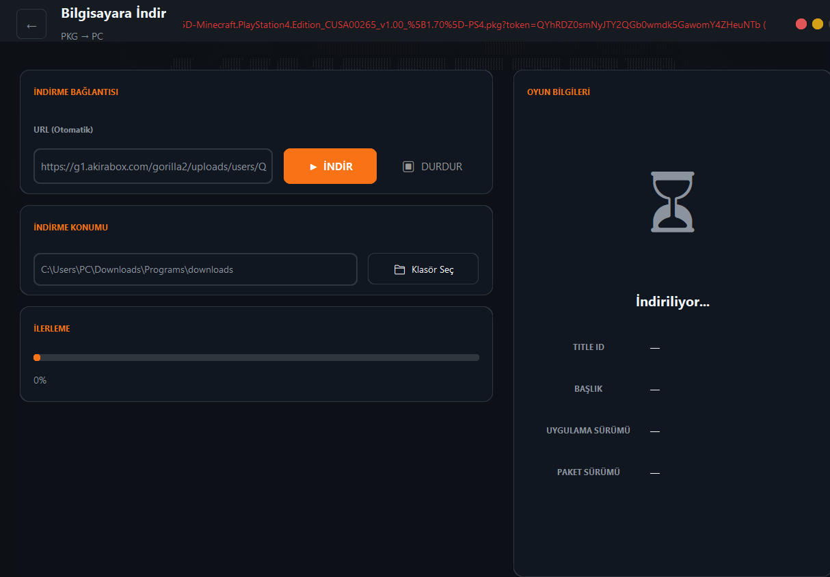Click the red window control dot
This screenshot has width=830, height=577.
tap(801, 24)
